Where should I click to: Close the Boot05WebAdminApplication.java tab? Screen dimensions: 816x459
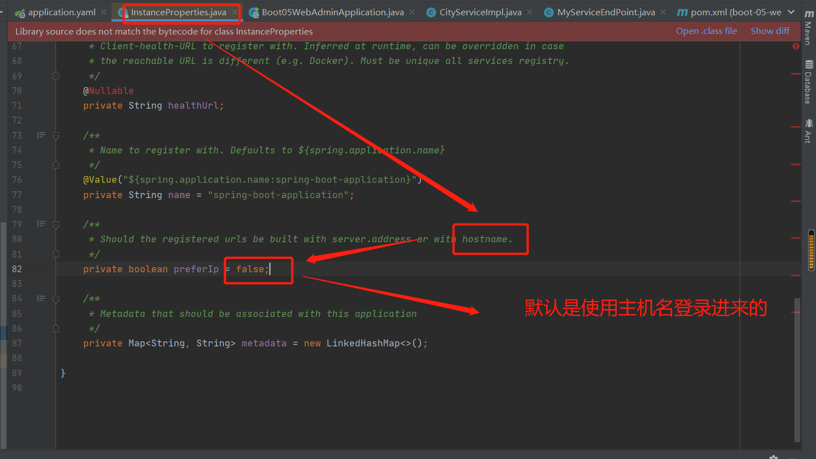[411, 12]
